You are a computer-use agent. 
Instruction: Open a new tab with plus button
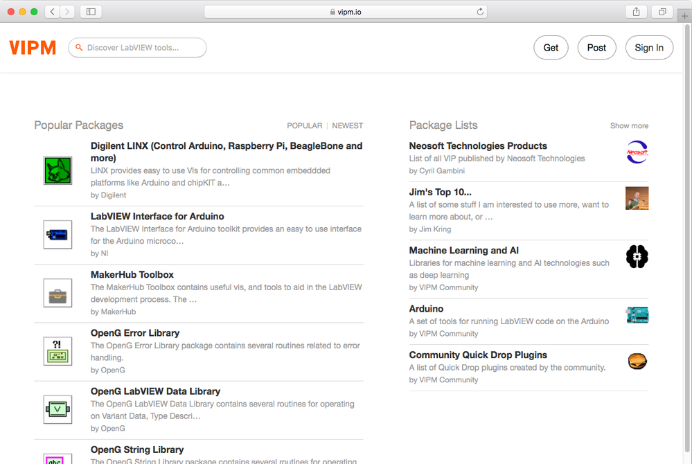tap(684, 16)
